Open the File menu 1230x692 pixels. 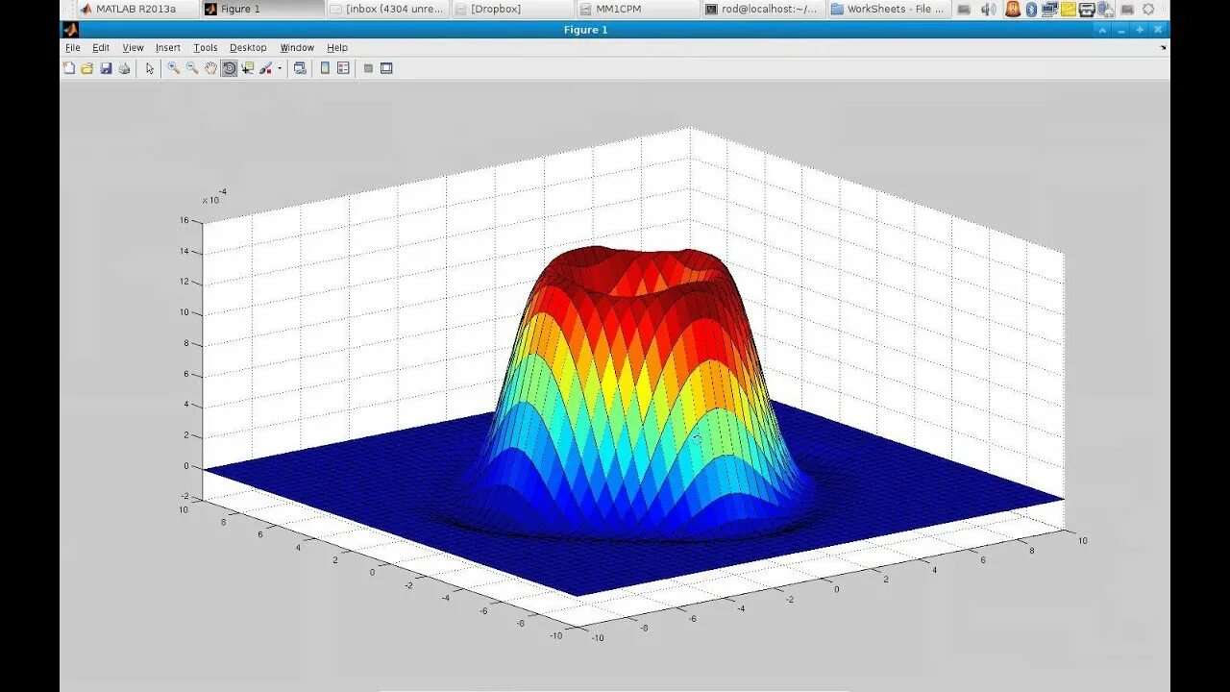tap(73, 47)
